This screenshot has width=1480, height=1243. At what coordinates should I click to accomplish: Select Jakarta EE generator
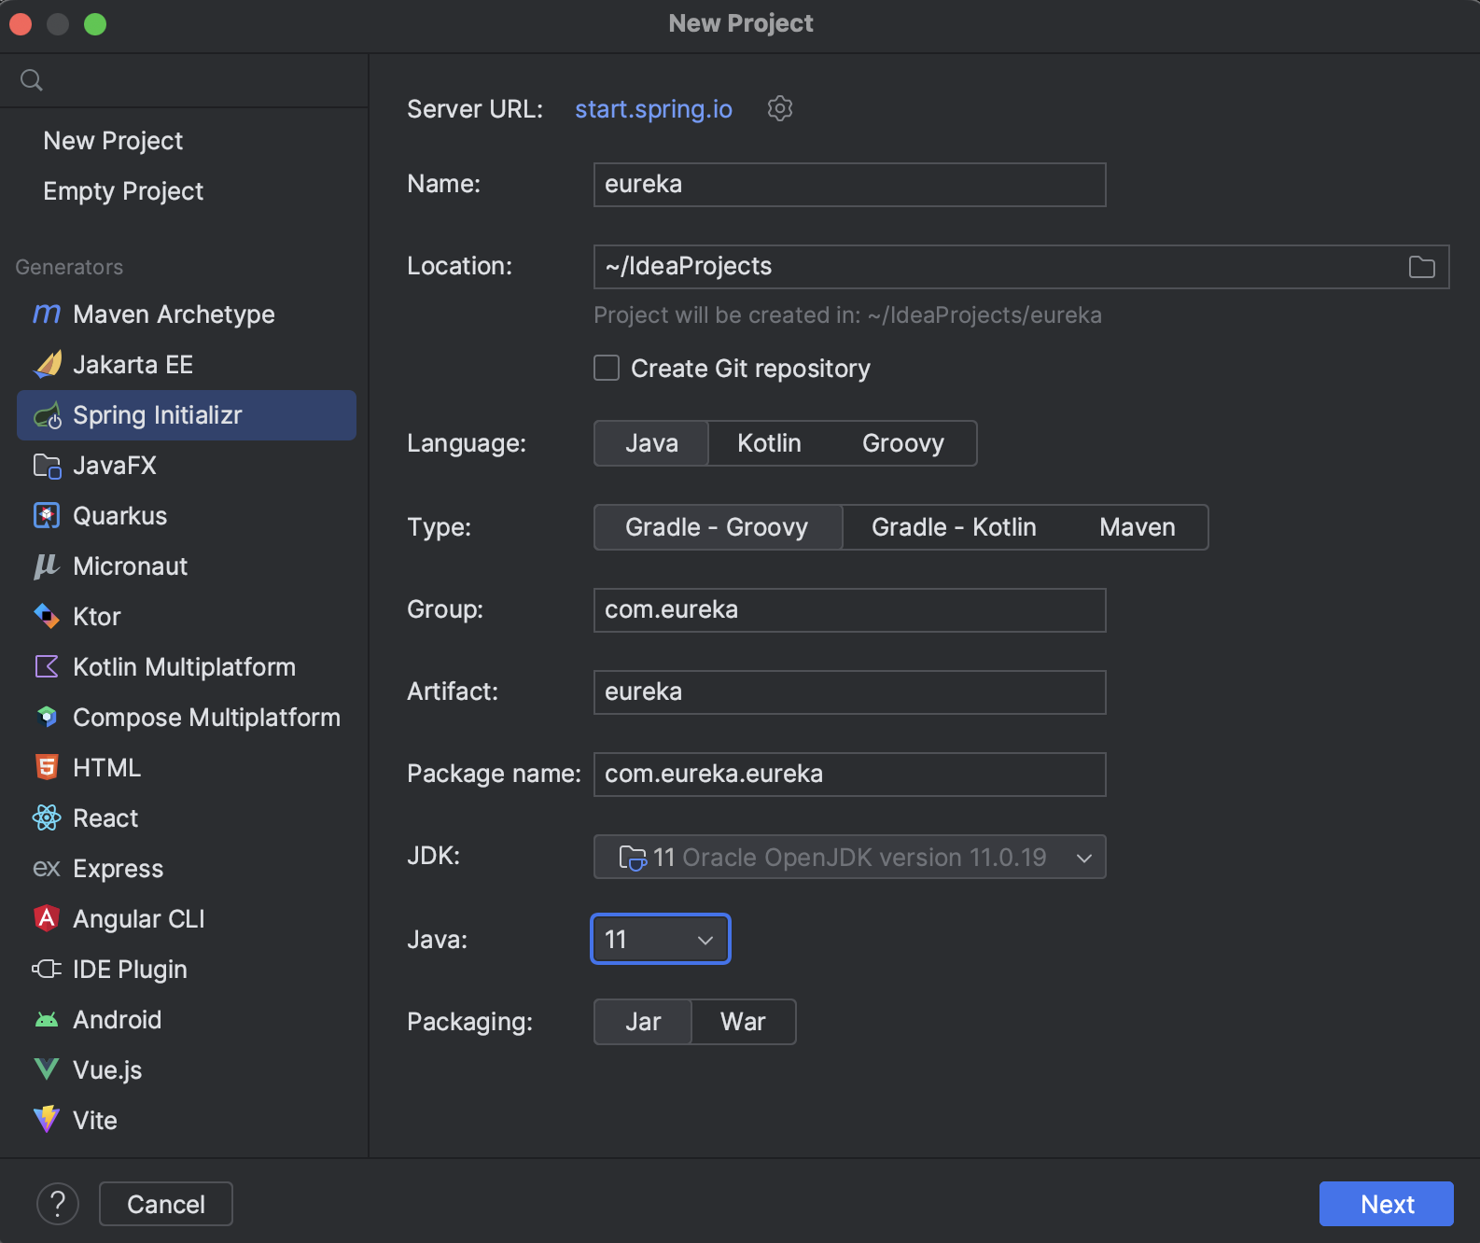click(x=187, y=365)
